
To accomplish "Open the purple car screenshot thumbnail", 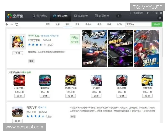I will [x=120, y=49].
